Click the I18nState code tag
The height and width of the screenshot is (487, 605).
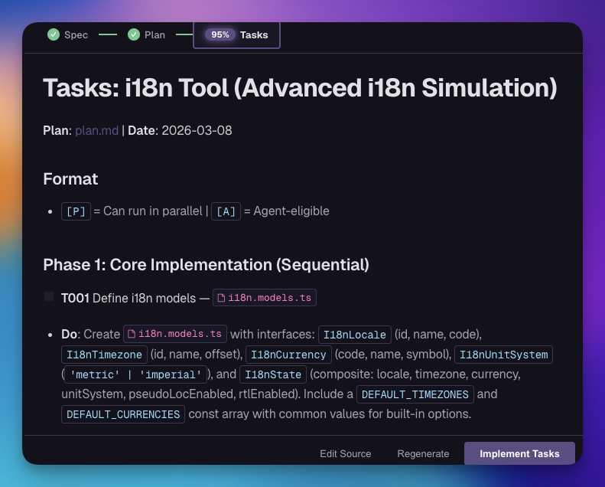click(x=273, y=374)
